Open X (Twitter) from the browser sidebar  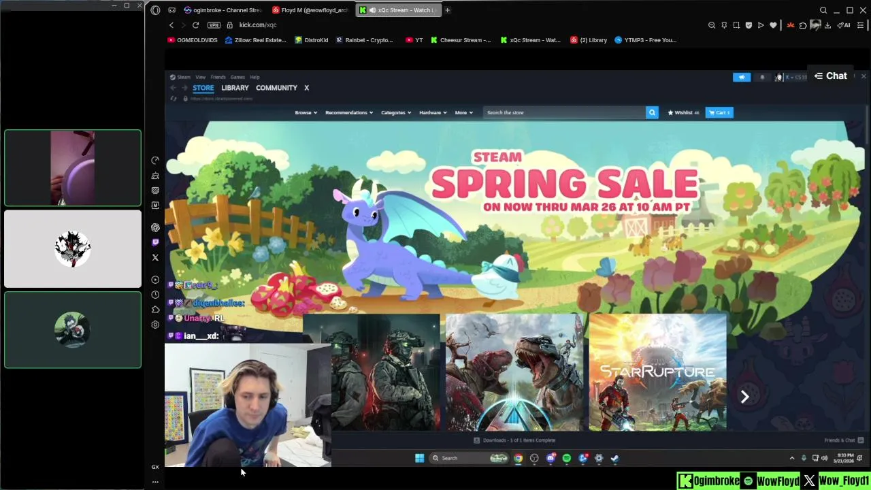click(155, 258)
